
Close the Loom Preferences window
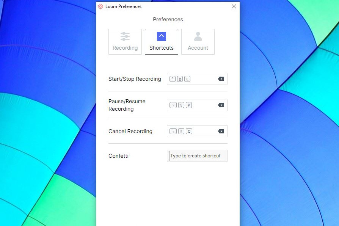click(234, 6)
